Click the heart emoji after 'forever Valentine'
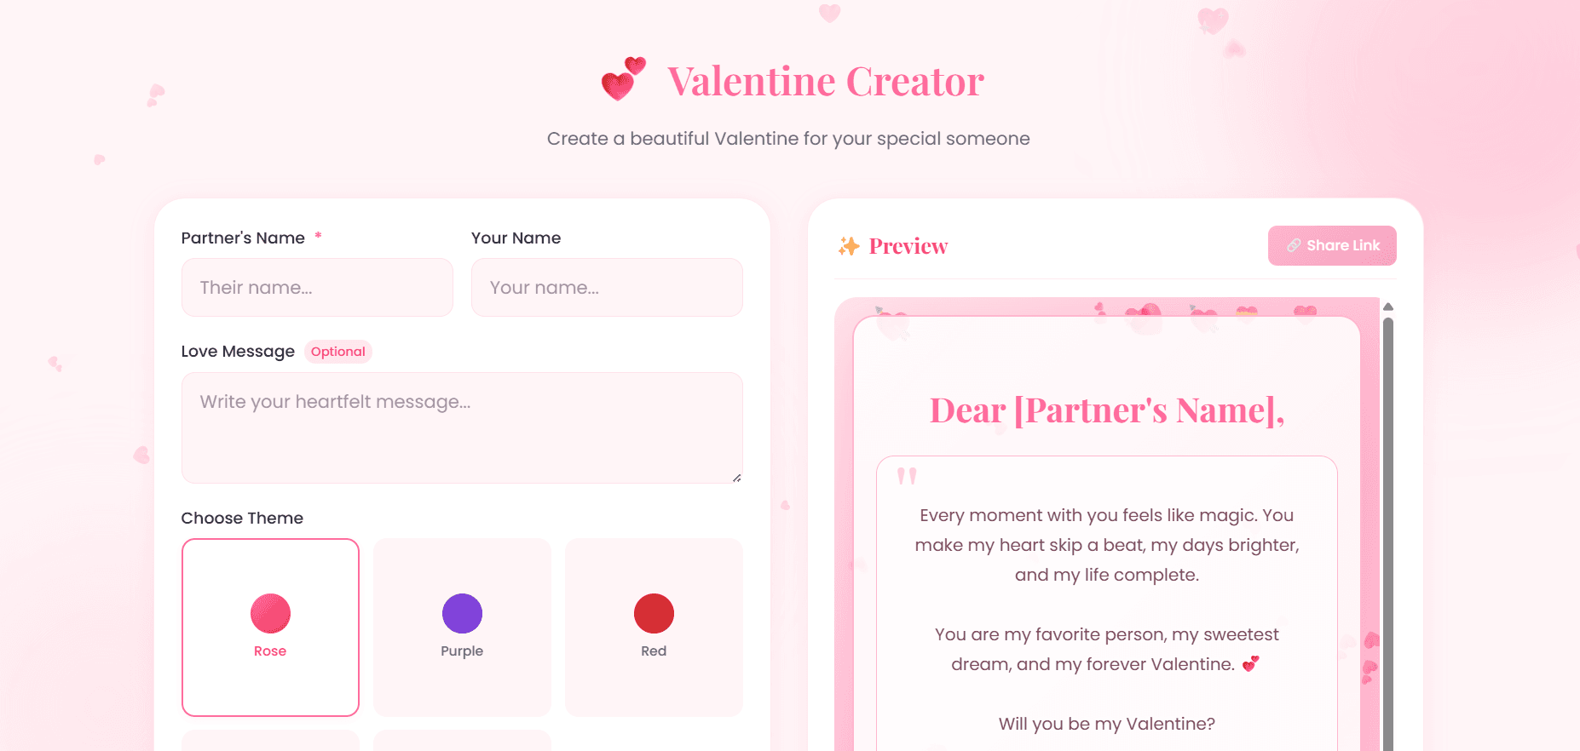The width and height of the screenshot is (1580, 751). tap(1250, 664)
